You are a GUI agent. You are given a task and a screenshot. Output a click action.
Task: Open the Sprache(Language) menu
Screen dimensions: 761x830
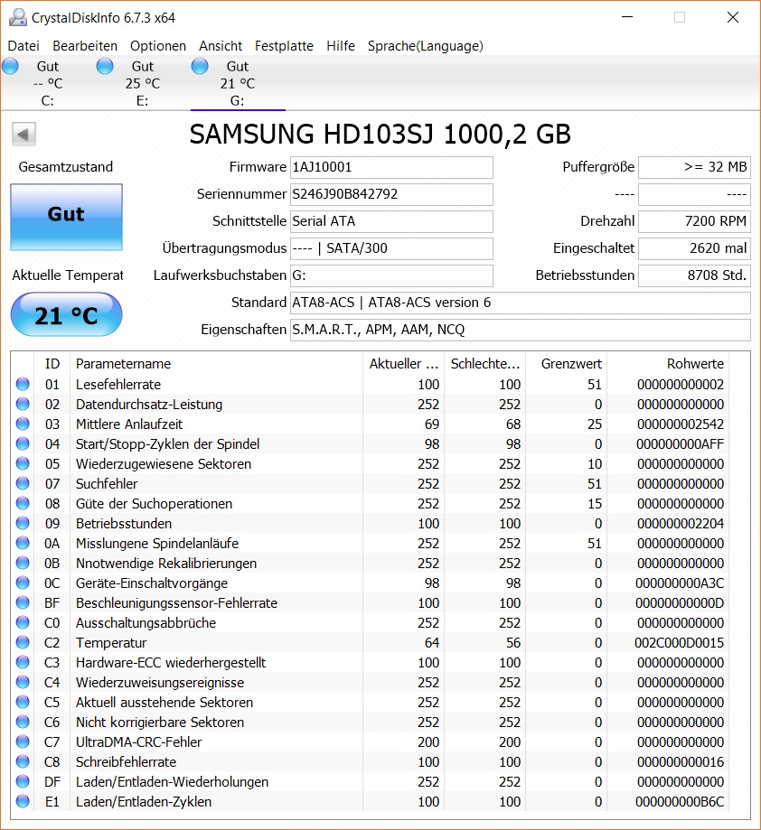click(425, 45)
